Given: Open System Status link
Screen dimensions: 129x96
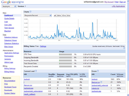Looking at the screenshot, I should pos(10,93).
